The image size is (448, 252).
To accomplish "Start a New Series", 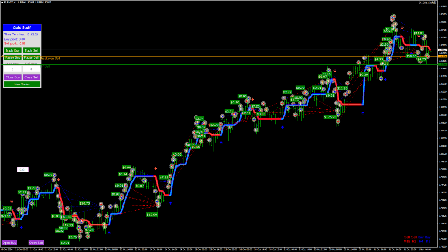I will click(x=22, y=84).
